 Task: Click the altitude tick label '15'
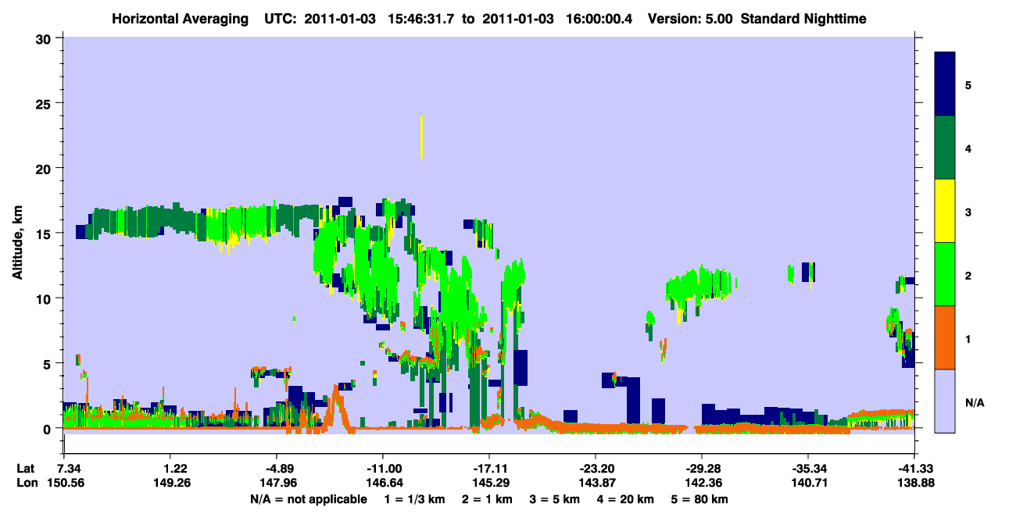tap(45, 234)
